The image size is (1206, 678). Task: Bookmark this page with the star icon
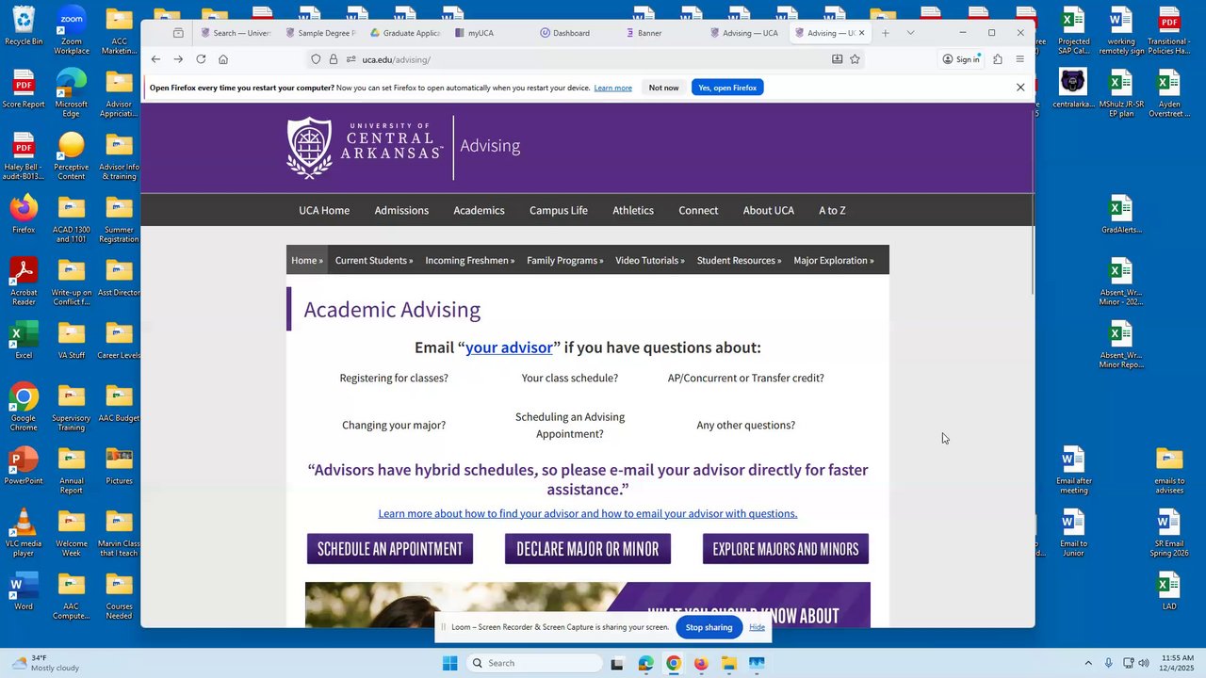[x=855, y=59]
